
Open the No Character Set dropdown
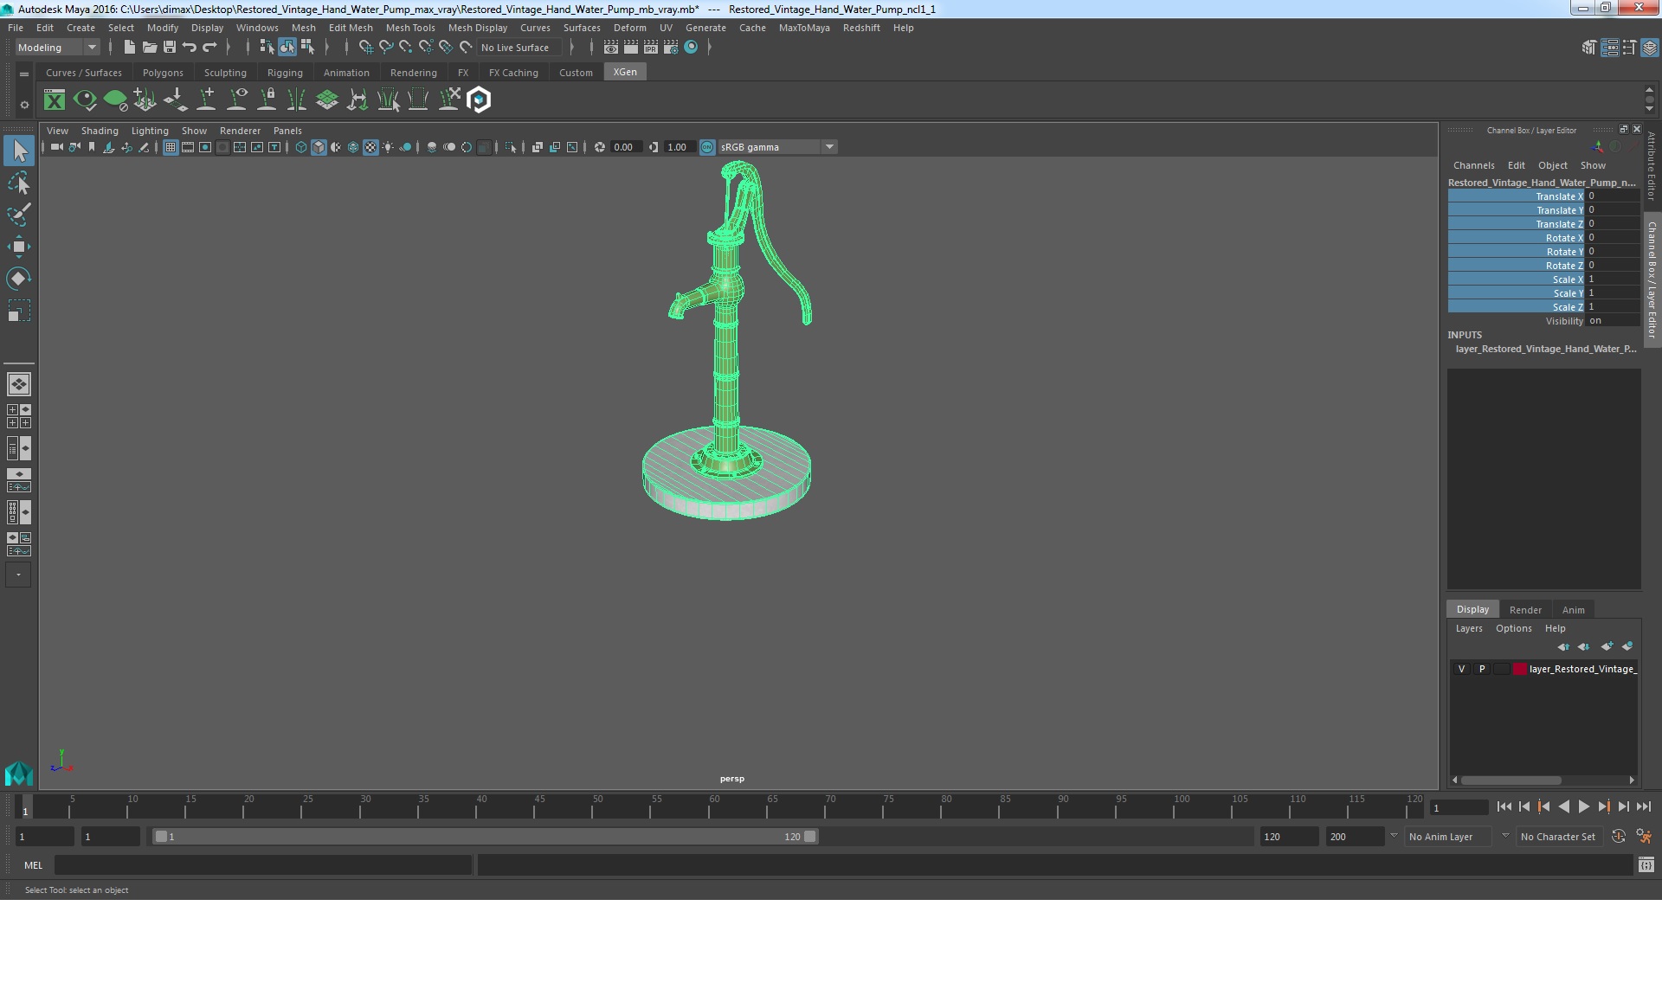(1558, 837)
